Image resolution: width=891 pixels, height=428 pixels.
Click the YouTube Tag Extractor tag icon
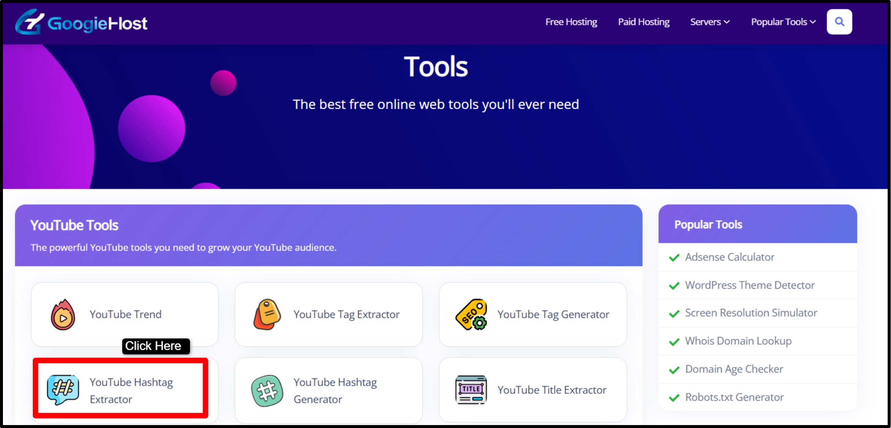click(267, 315)
